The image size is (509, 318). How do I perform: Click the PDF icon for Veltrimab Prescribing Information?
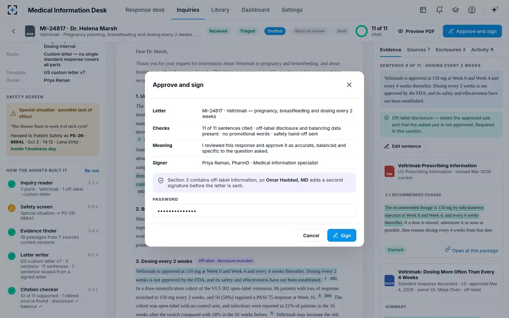click(x=390, y=171)
